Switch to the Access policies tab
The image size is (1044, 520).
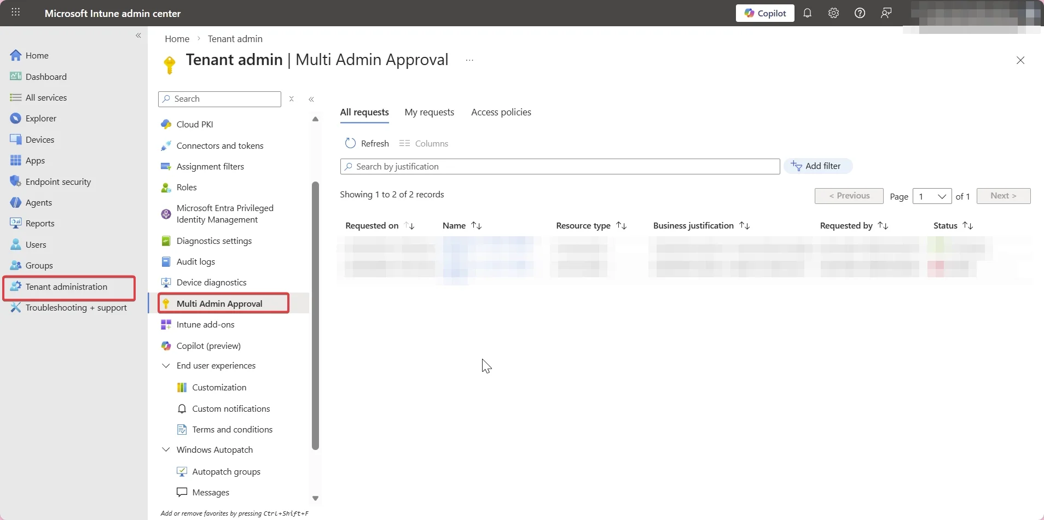pyautogui.click(x=501, y=112)
